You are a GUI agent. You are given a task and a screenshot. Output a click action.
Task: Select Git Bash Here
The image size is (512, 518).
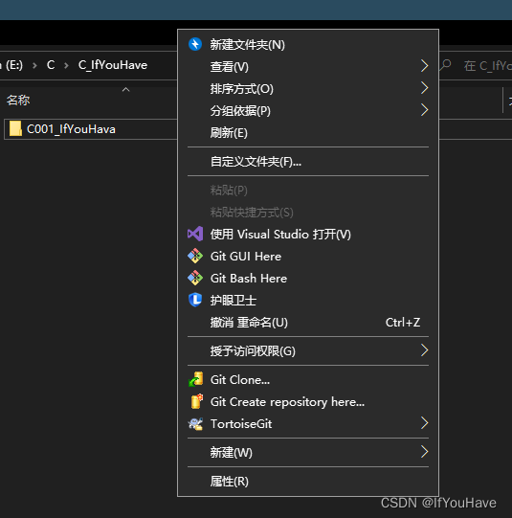pos(308,279)
